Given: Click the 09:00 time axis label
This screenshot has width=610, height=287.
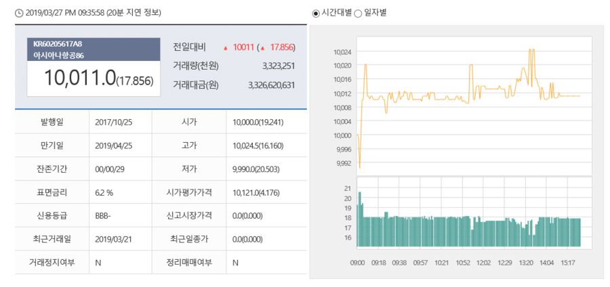Looking at the screenshot, I should coord(357,263).
